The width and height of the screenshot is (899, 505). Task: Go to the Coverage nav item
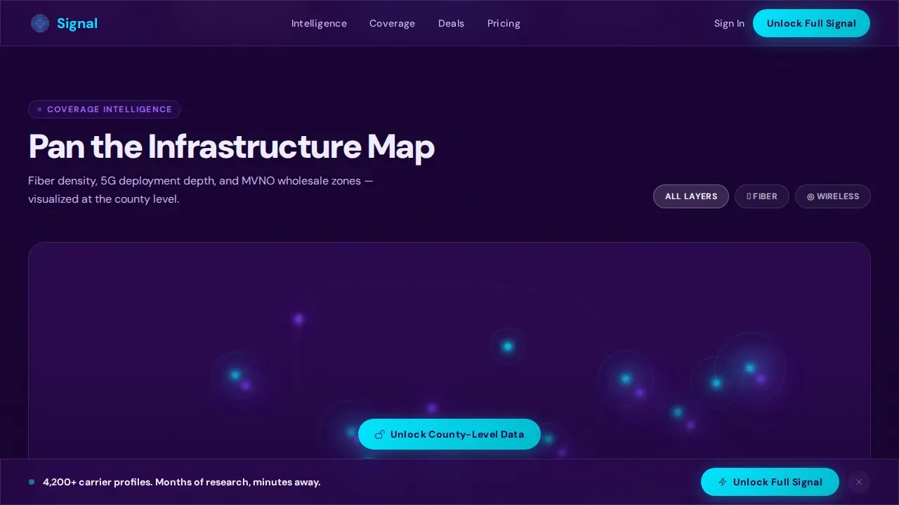(392, 23)
